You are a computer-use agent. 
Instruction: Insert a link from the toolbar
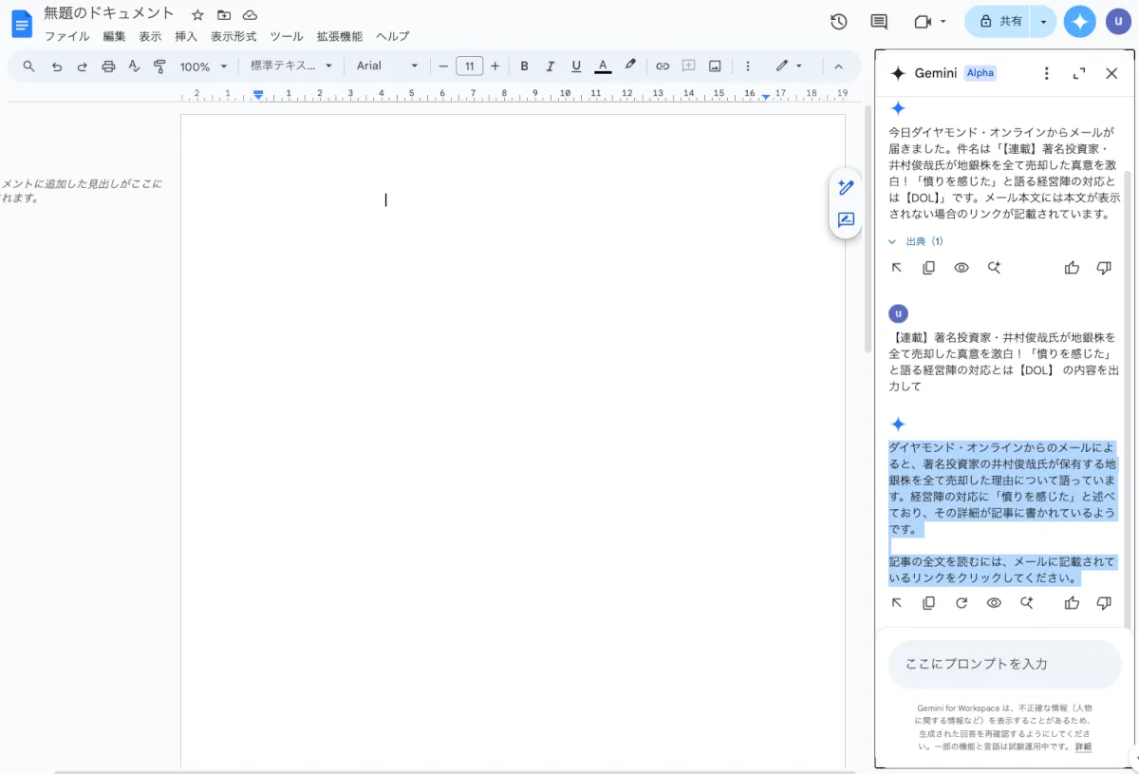pos(663,66)
